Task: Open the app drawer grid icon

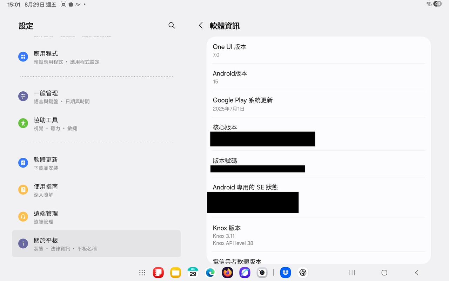Action: point(142,273)
